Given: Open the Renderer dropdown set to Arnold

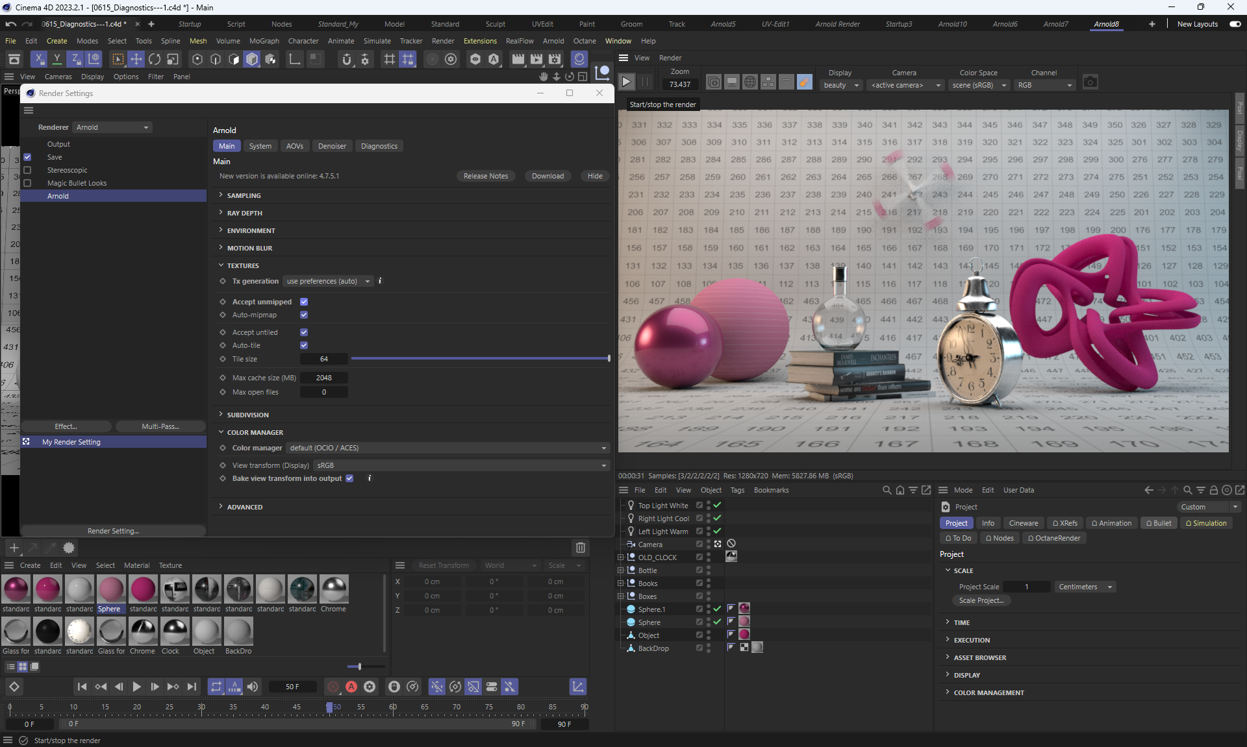Looking at the screenshot, I should (112, 127).
